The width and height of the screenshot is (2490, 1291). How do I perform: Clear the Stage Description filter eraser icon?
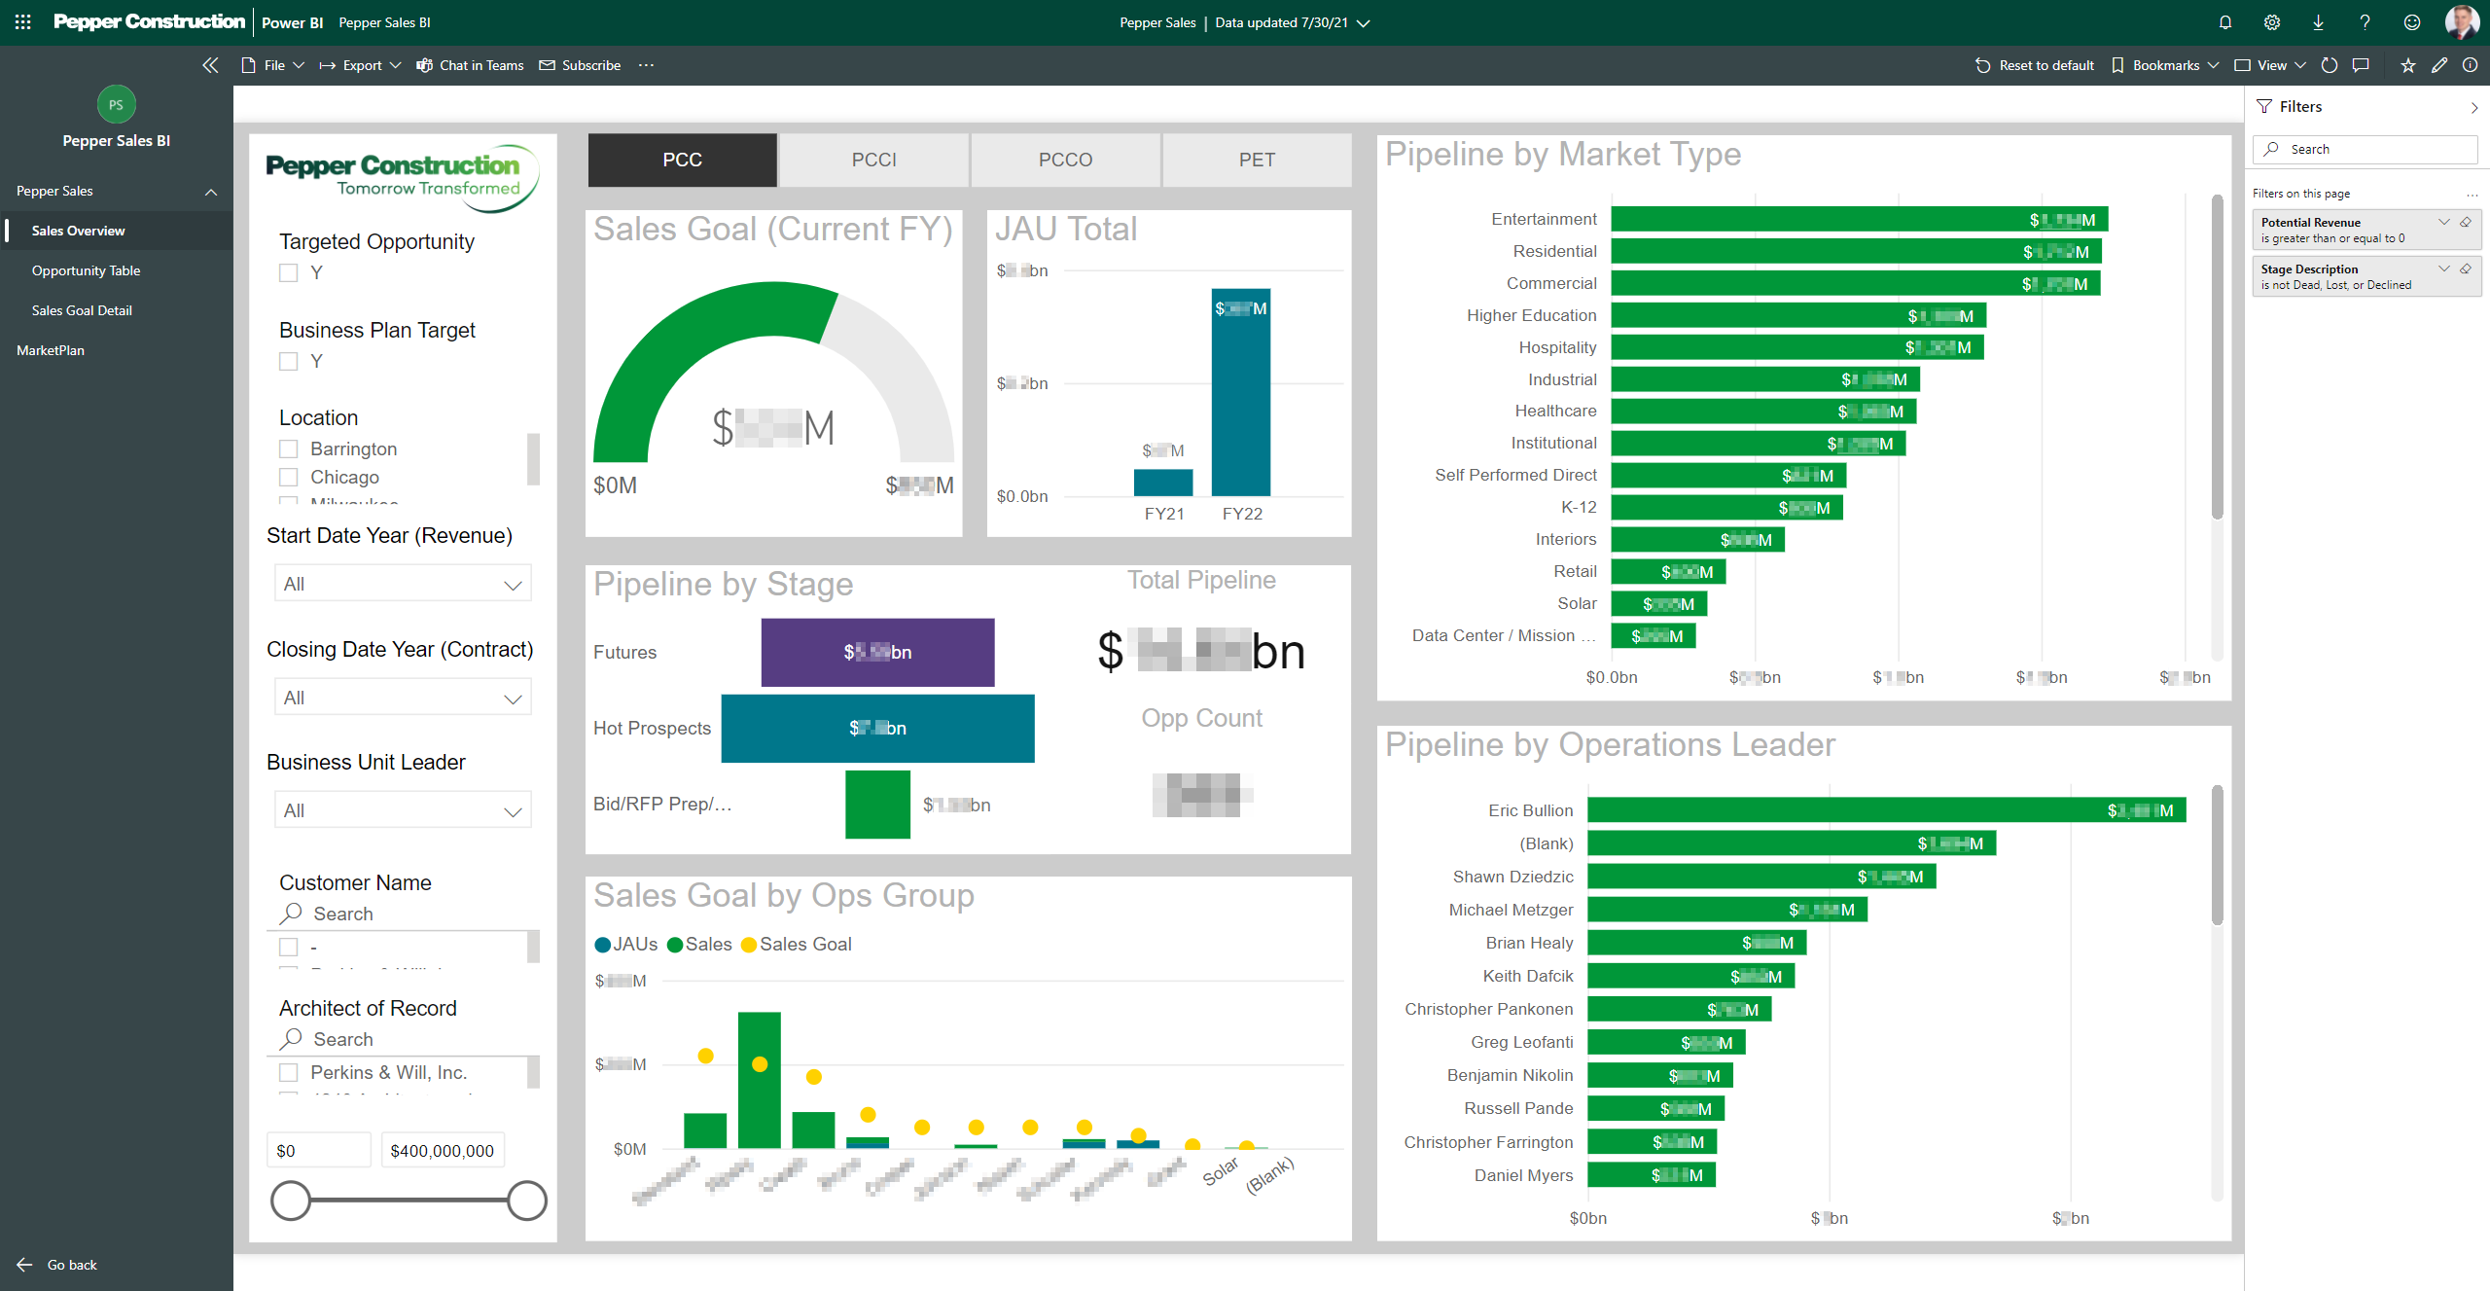pos(2466,269)
